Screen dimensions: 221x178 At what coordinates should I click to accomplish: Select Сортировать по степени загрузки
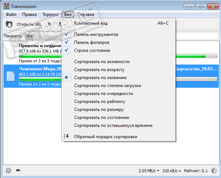point(119,86)
